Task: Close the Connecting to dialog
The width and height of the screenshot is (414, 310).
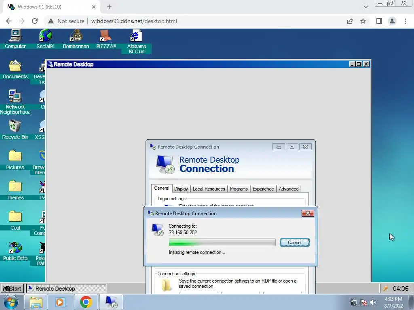Action: pyautogui.click(x=308, y=213)
